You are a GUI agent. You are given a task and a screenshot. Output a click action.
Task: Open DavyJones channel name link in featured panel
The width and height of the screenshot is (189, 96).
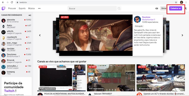[146, 17]
